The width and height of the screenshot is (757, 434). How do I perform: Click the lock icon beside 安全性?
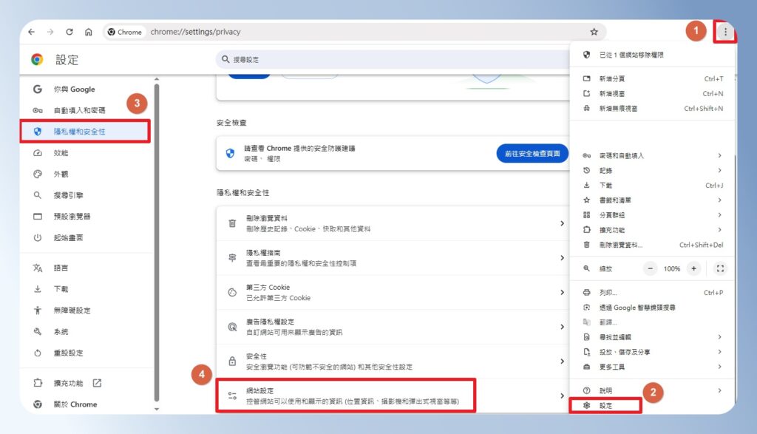click(x=232, y=361)
